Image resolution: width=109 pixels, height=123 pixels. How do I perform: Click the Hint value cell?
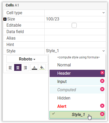coord(75,45)
